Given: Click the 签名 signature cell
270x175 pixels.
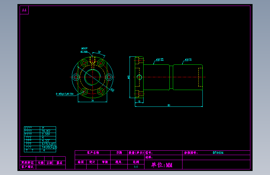Looking at the screenshot, I should click(x=59, y=163).
